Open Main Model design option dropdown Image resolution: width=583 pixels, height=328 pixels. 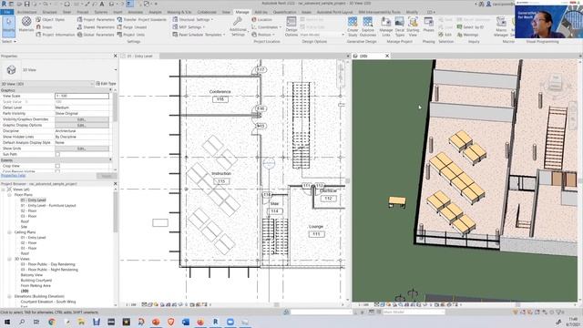click(x=322, y=35)
